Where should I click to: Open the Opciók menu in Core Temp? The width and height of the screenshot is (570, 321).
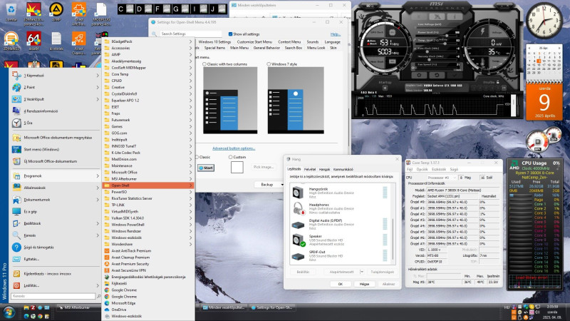pyautogui.click(x=422, y=170)
